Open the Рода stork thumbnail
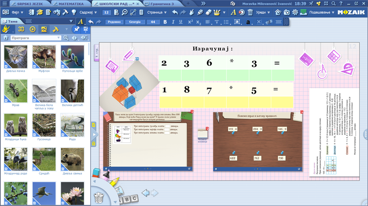The height and width of the screenshot is (206, 368). 72,125
